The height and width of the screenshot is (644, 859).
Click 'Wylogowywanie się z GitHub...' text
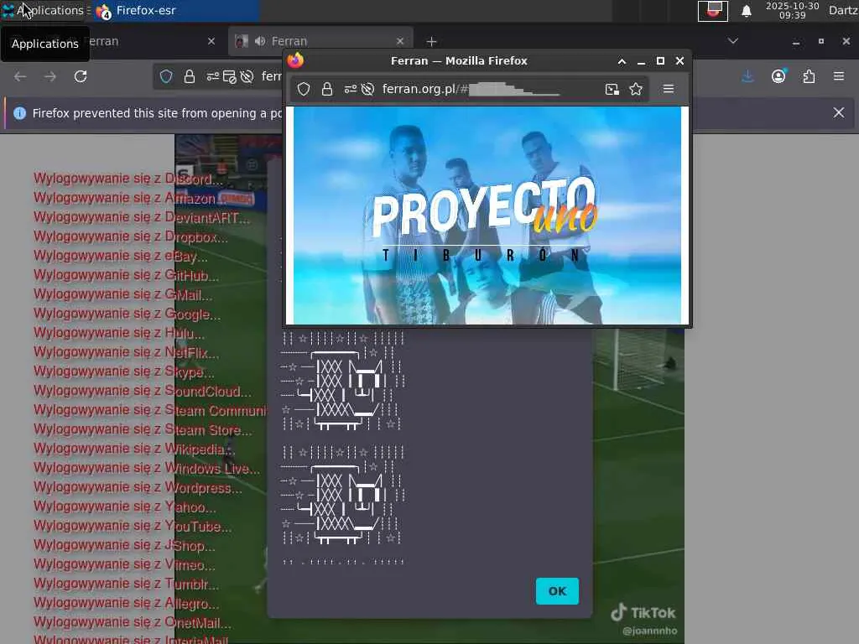coord(126,275)
